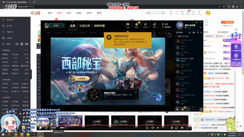
Task: Open the 云顶之弈 tab
Action: (x=85, y=26)
